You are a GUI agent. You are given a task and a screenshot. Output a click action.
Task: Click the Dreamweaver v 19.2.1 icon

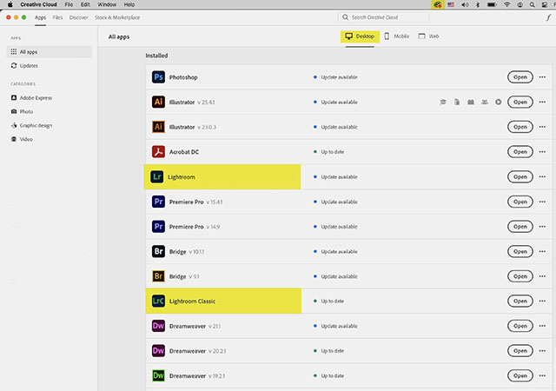coord(158,375)
